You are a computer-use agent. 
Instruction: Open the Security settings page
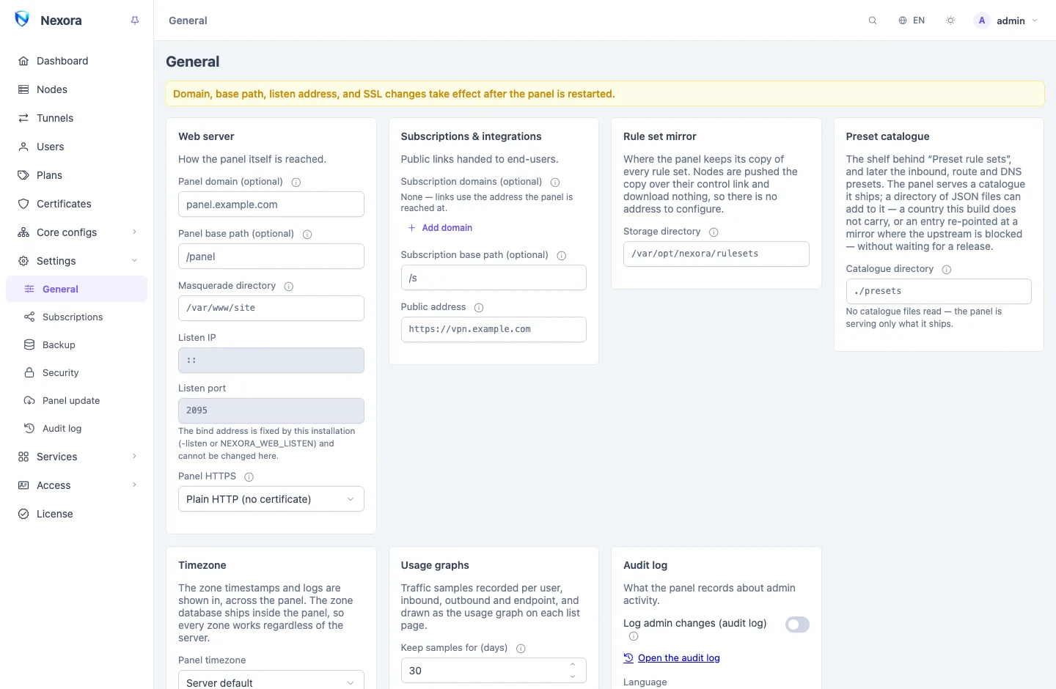77,372
